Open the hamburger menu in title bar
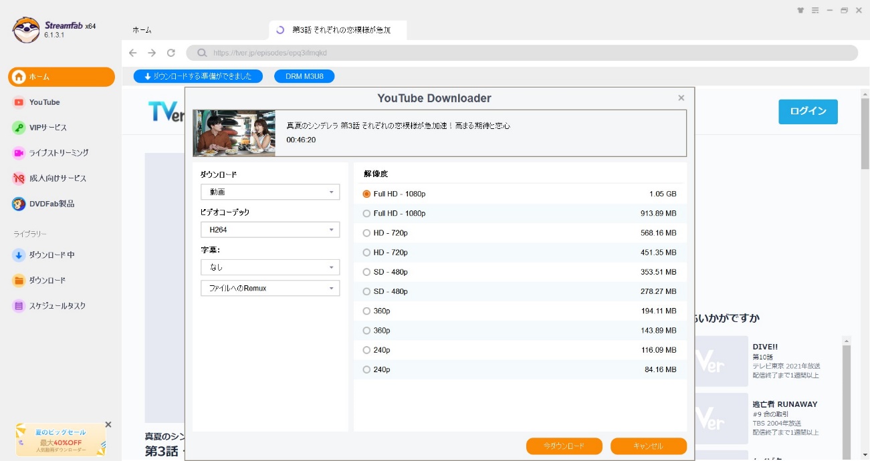The image size is (870, 461). [815, 10]
